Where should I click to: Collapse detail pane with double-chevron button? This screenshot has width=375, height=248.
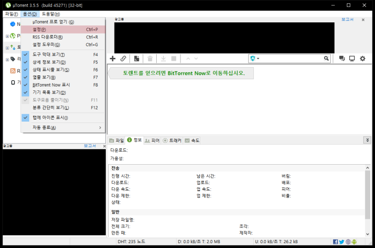(368, 140)
